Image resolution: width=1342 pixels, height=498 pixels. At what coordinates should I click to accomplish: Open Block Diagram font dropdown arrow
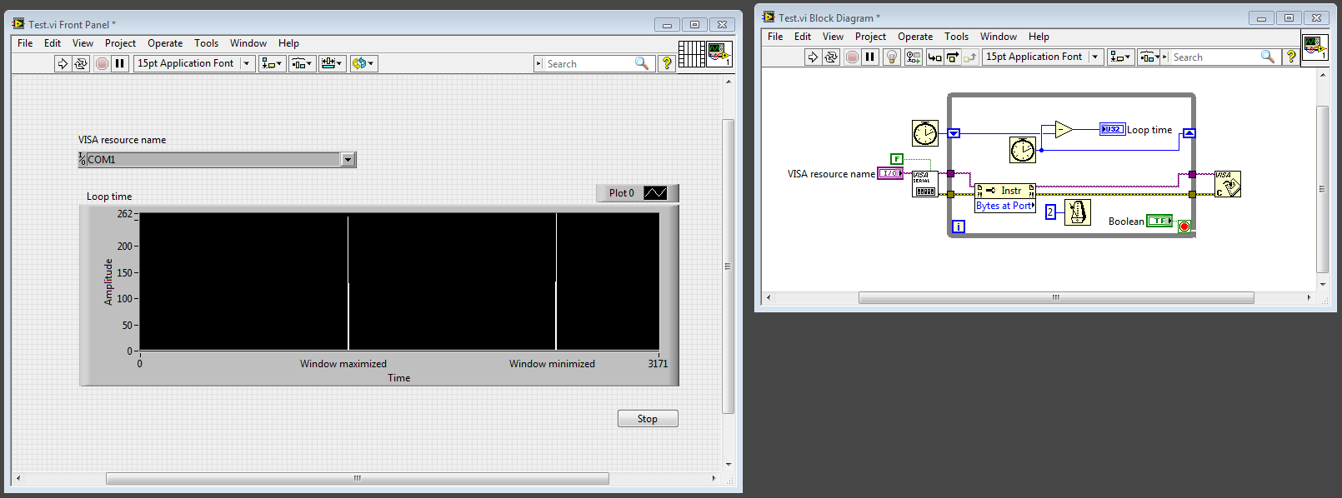click(x=1095, y=57)
